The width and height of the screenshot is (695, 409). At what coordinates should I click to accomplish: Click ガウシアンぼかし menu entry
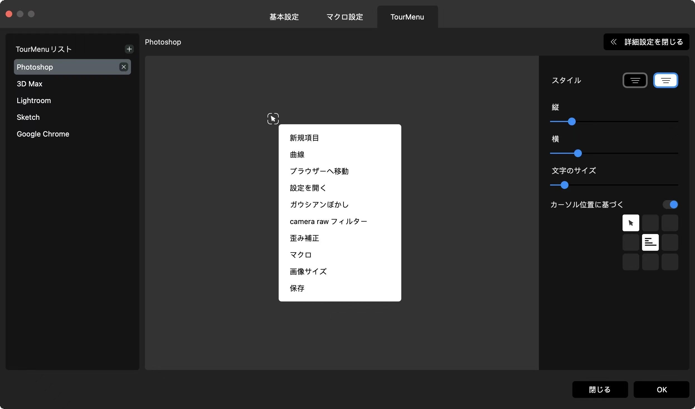(319, 204)
